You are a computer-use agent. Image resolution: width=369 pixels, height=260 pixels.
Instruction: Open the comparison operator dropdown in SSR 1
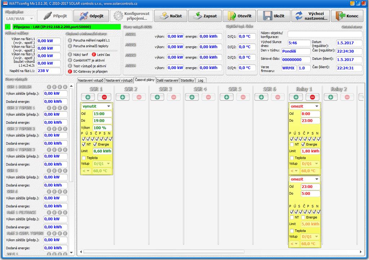86,171
